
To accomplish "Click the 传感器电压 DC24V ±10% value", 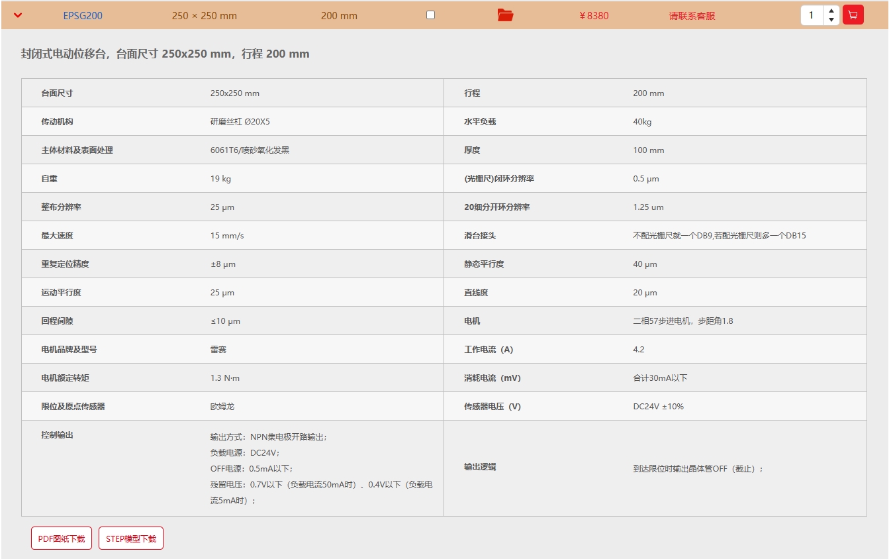I will [658, 407].
